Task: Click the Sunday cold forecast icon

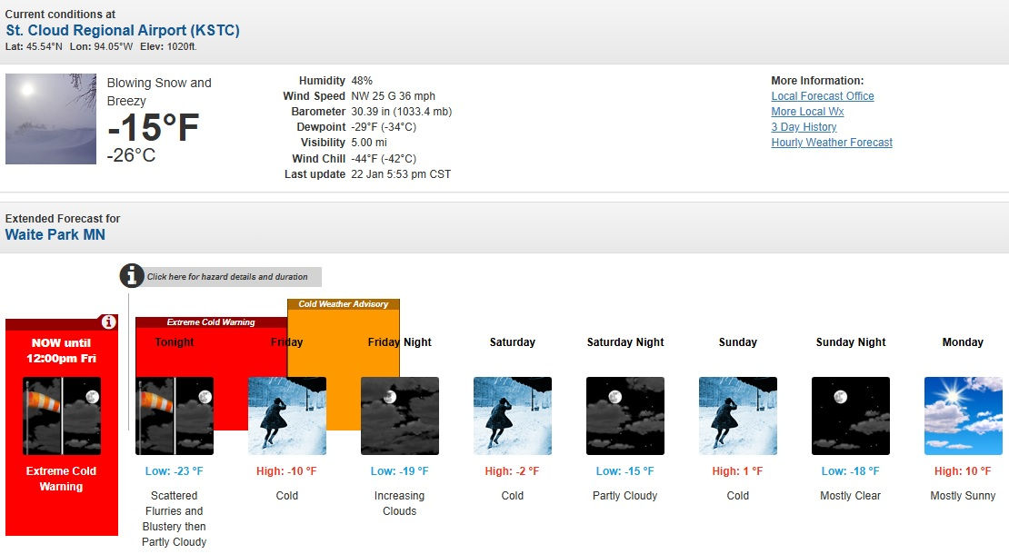Action: (738, 416)
